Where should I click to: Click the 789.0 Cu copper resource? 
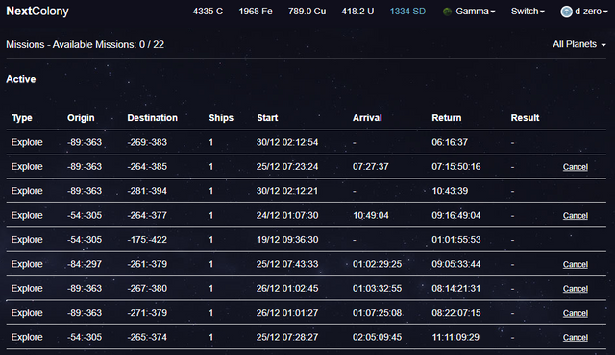point(307,12)
